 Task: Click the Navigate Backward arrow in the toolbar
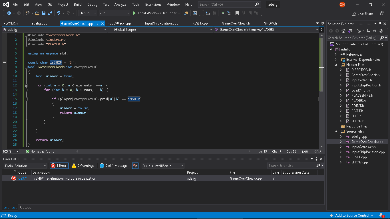[9, 13]
